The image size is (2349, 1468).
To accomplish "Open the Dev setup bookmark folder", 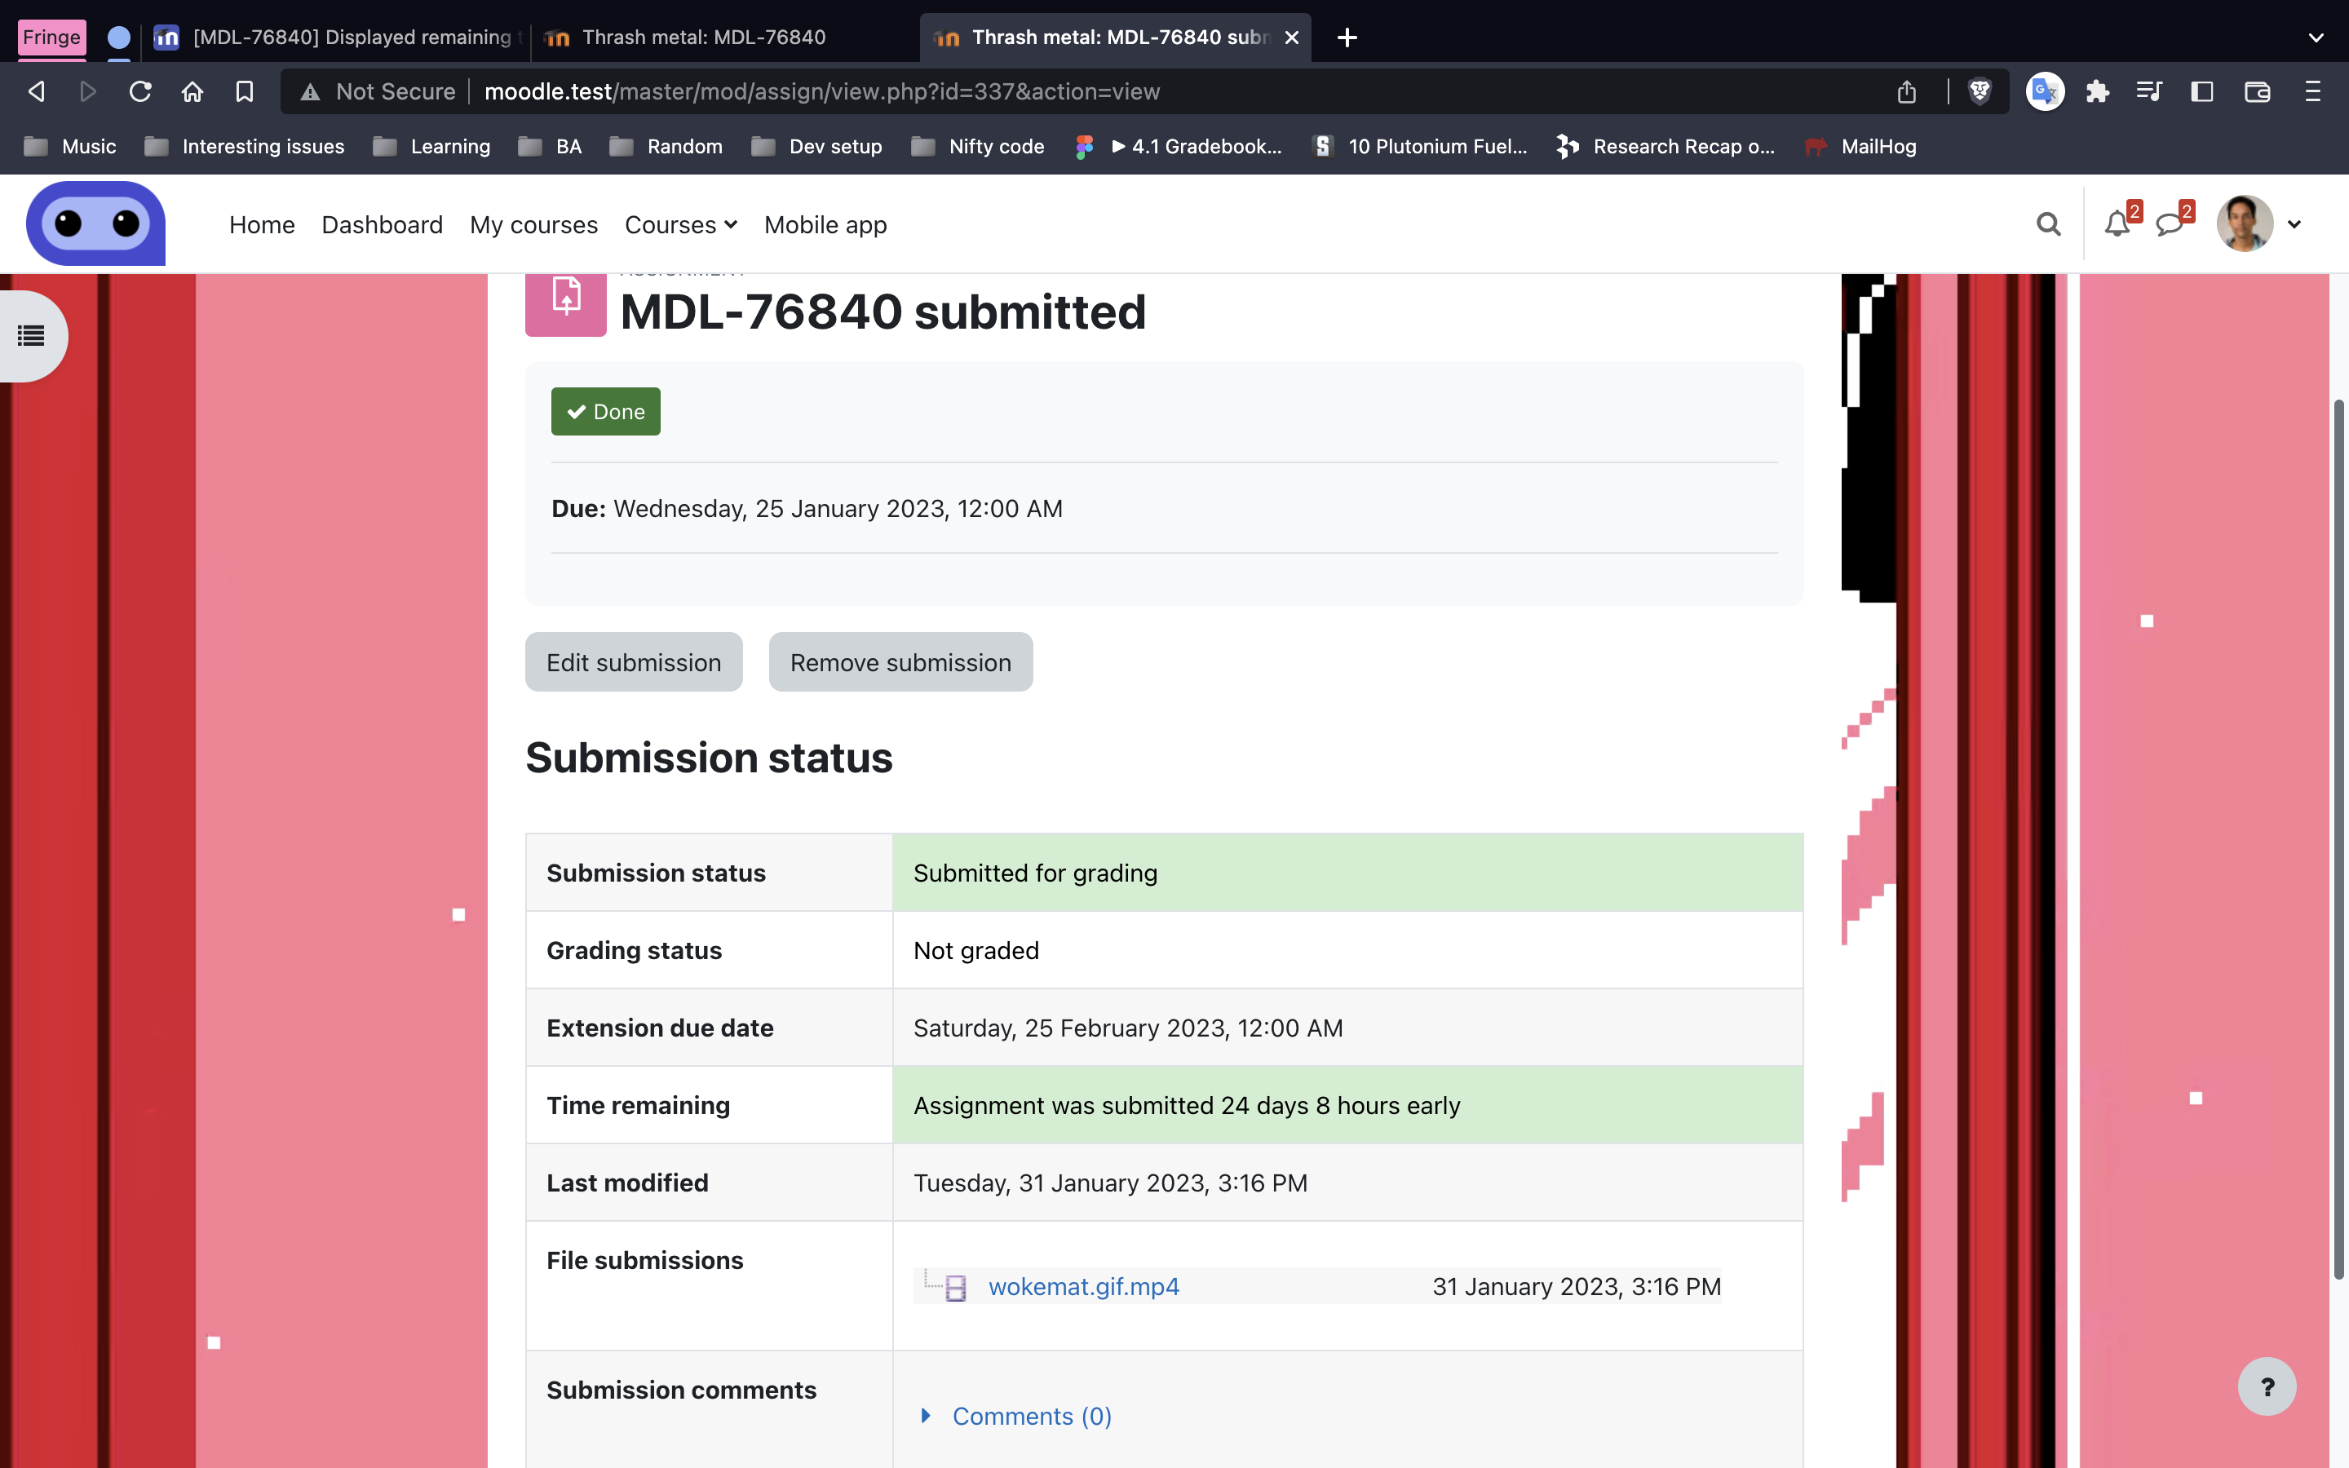I will tap(817, 147).
